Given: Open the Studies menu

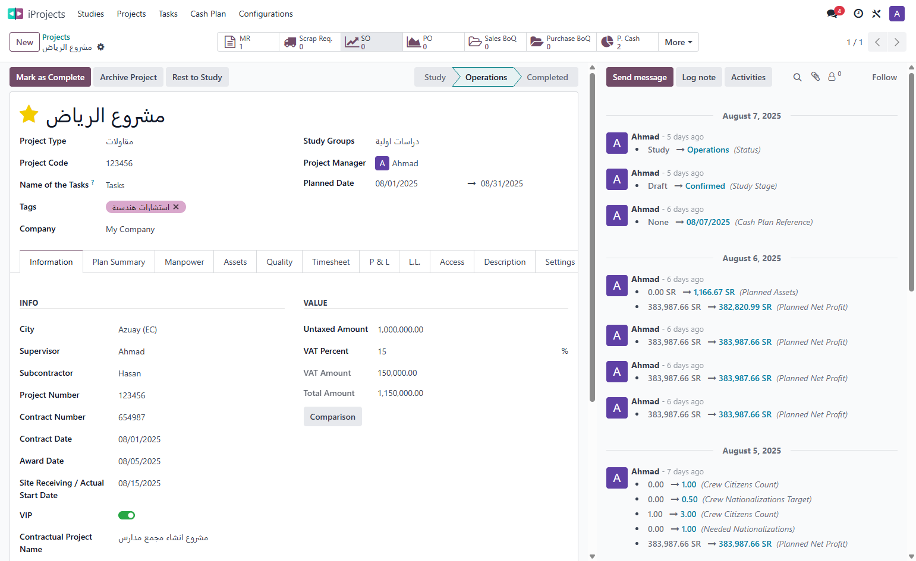Looking at the screenshot, I should 90,14.
